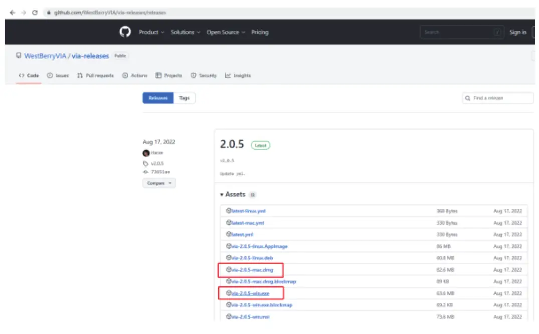
Task: Open the Open Source dropdown menu
Action: [225, 32]
